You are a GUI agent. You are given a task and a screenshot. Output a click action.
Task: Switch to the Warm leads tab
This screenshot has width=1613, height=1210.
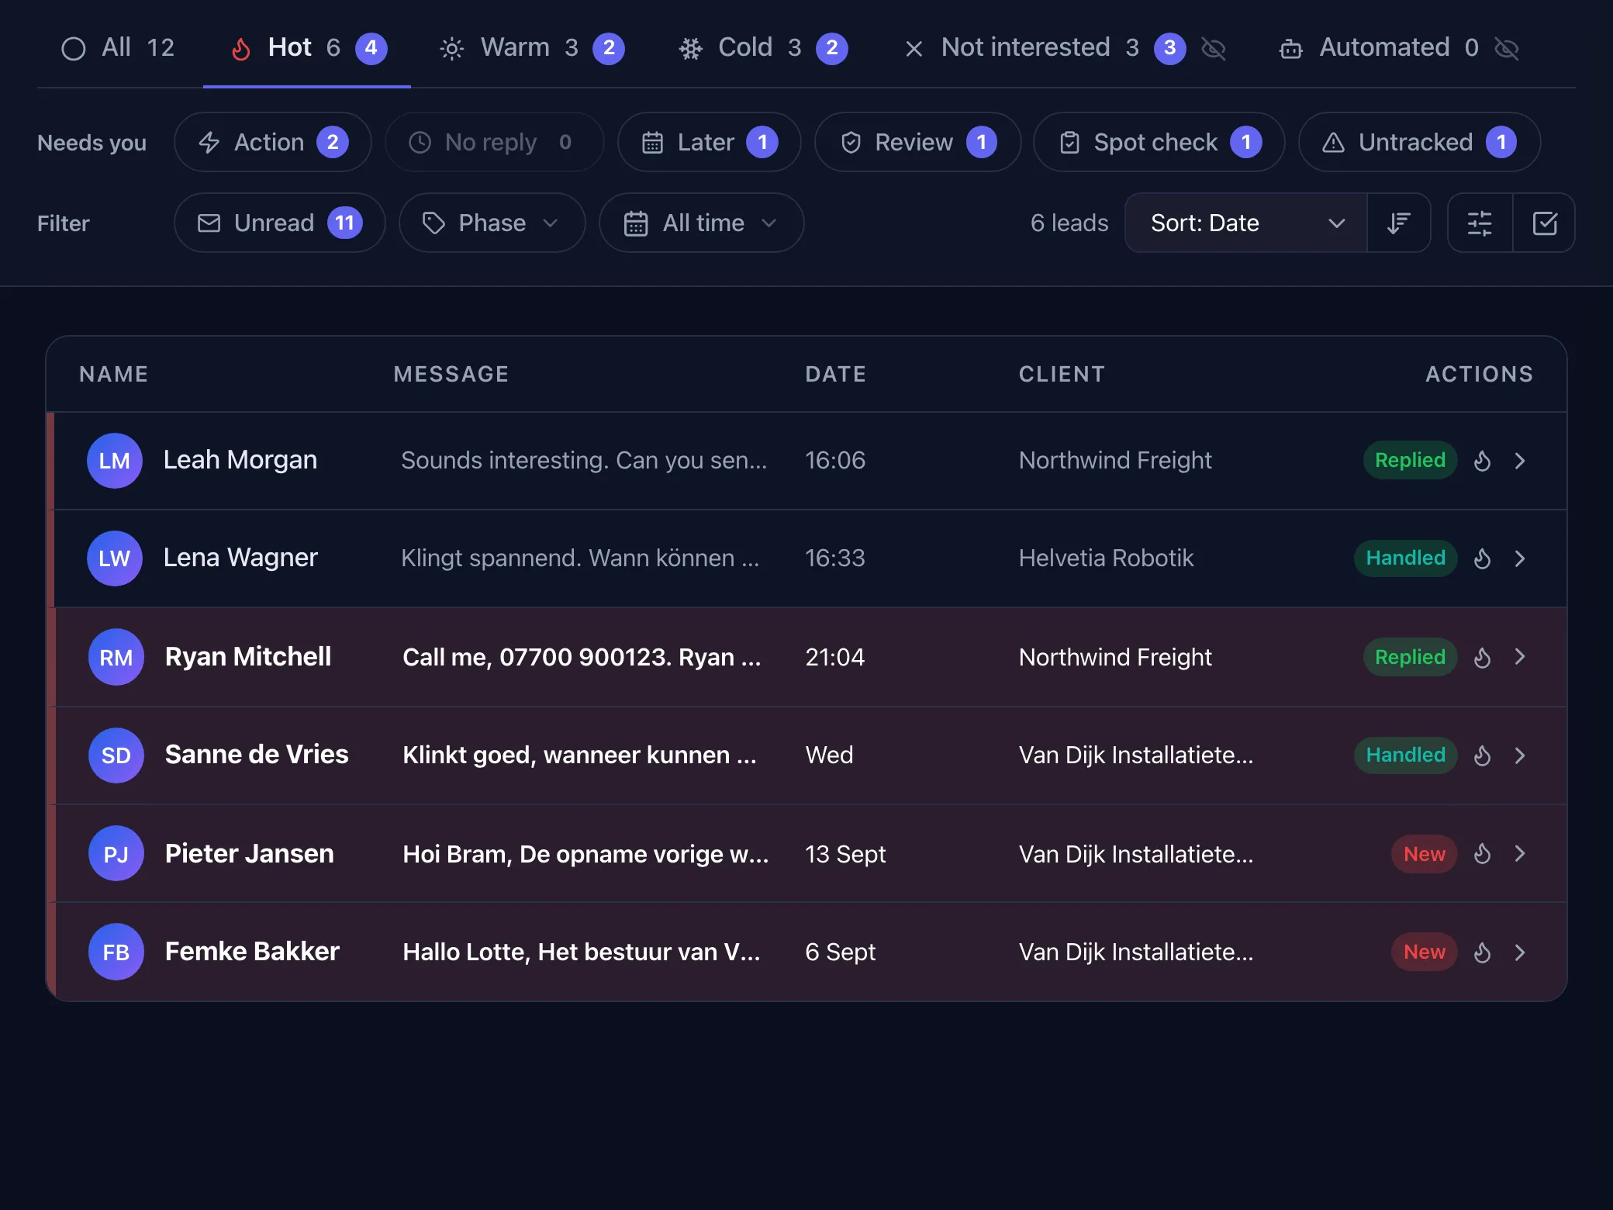tap(531, 48)
